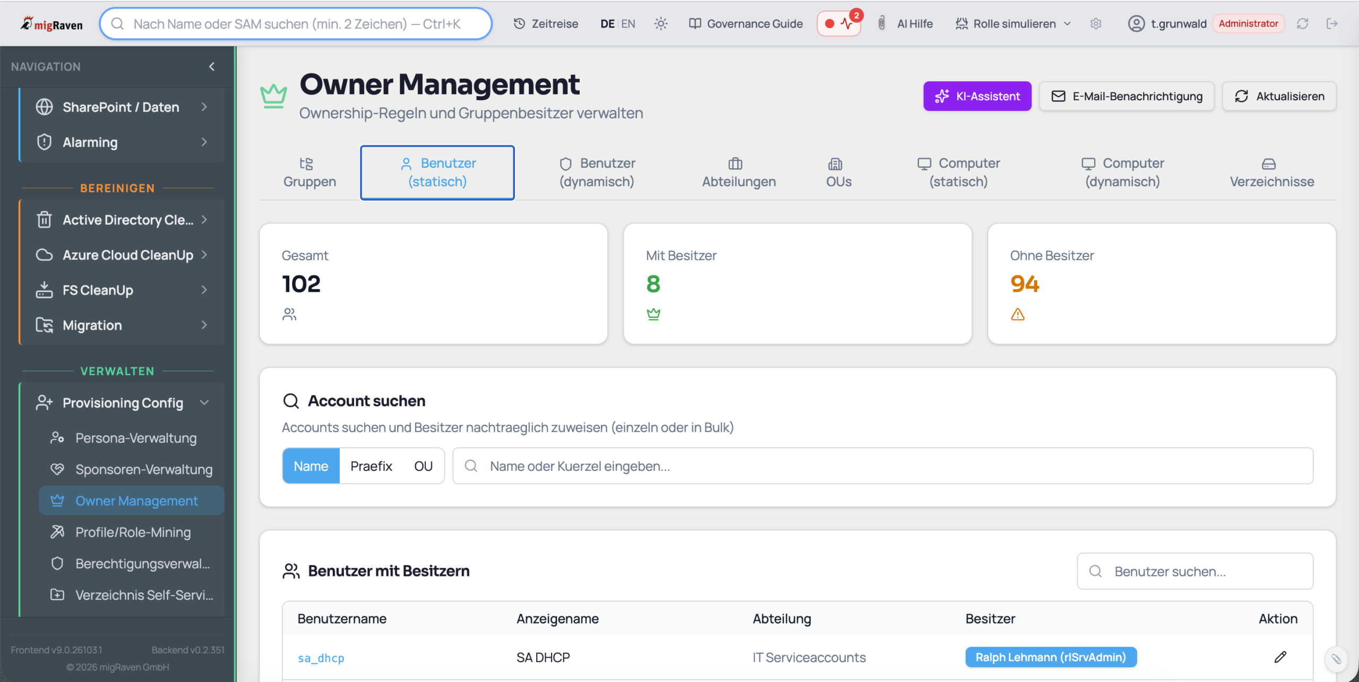Click the edit pencil for sa_dhcp
This screenshot has width=1359, height=682.
point(1280,657)
